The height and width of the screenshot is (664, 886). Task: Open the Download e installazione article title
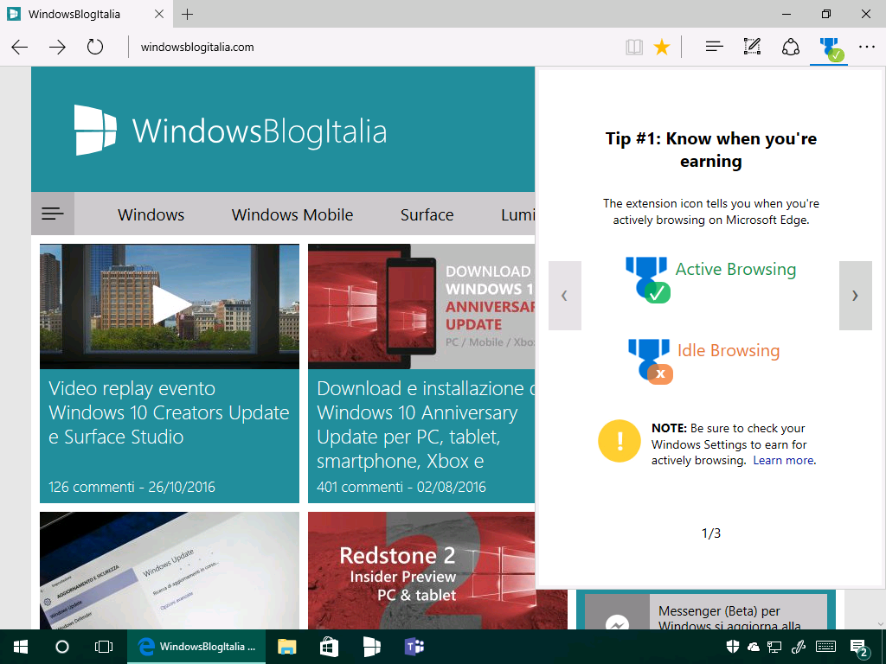(425, 425)
